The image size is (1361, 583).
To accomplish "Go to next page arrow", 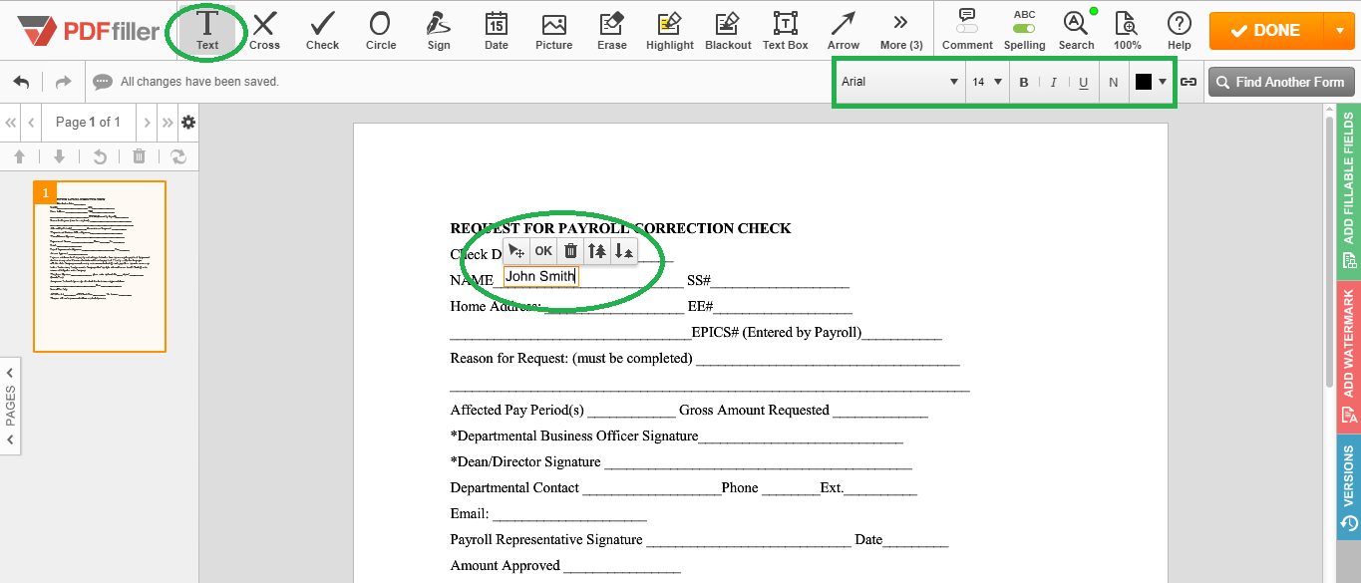I will [x=147, y=123].
